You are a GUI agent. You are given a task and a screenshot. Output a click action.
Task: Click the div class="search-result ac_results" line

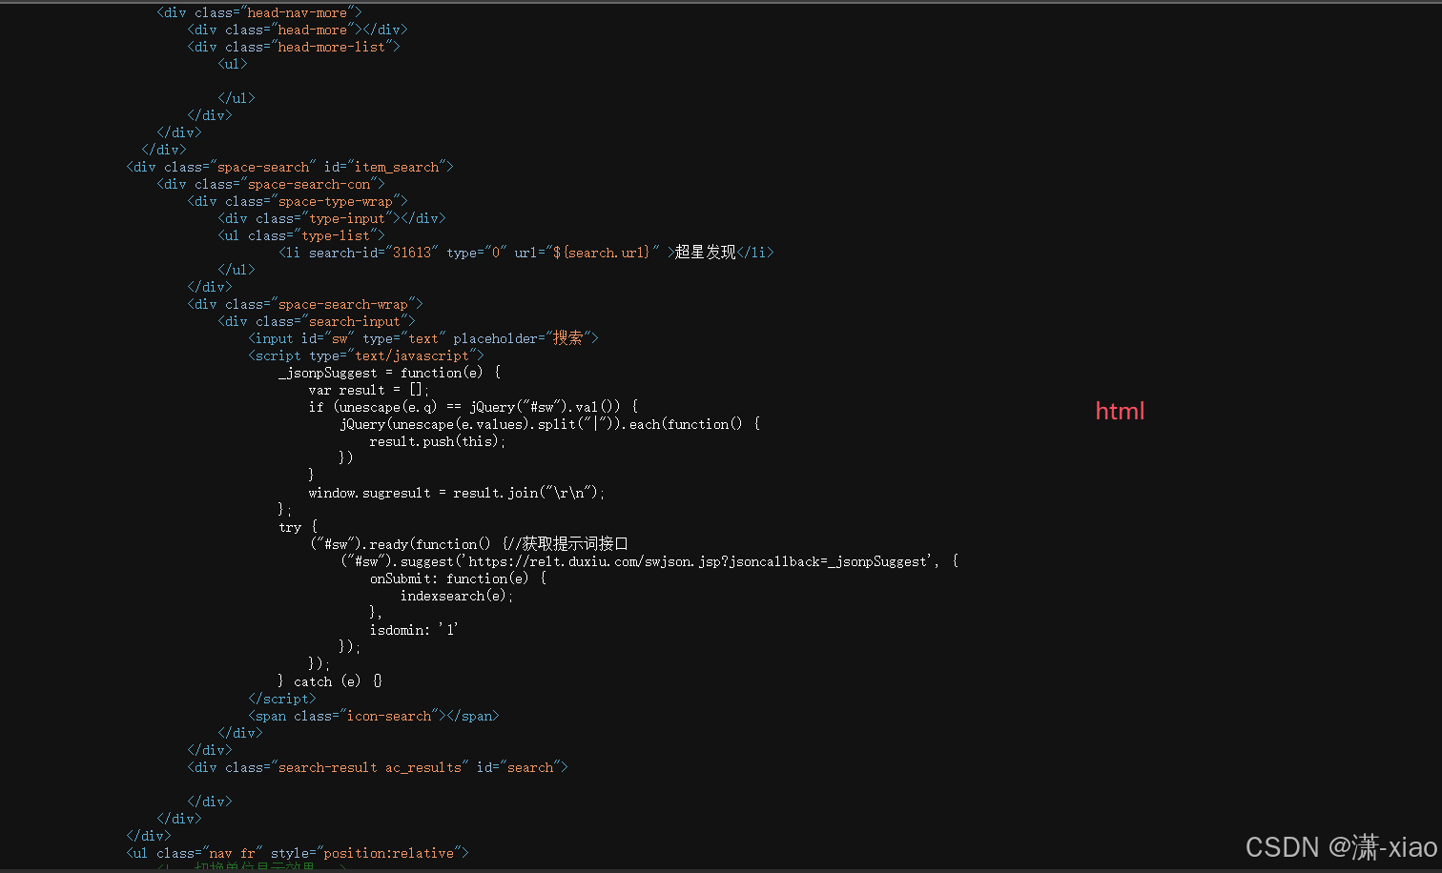378,767
